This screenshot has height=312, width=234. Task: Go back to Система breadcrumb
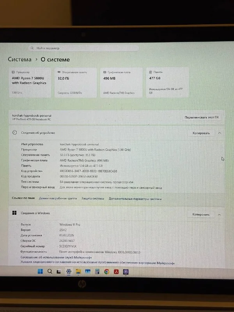[x=20, y=60]
